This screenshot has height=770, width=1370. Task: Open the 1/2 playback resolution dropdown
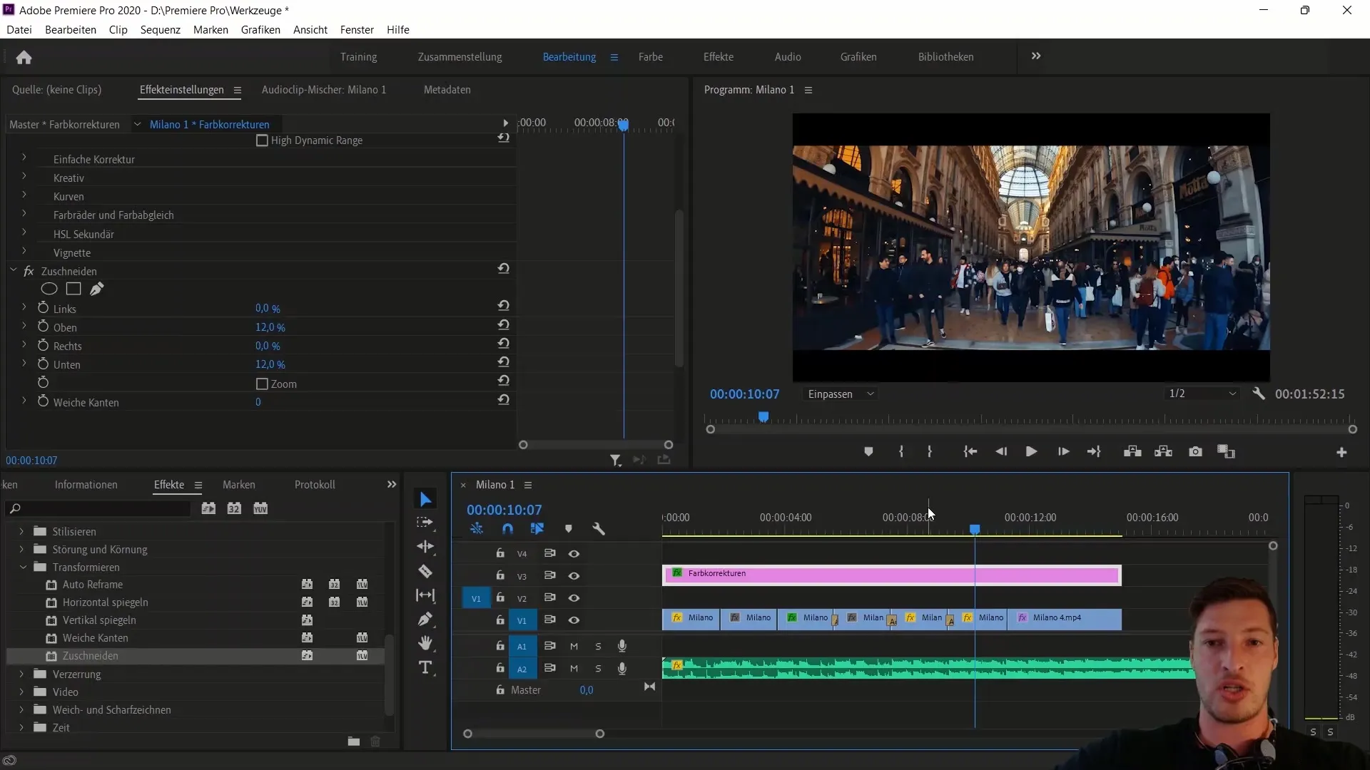[x=1202, y=394]
